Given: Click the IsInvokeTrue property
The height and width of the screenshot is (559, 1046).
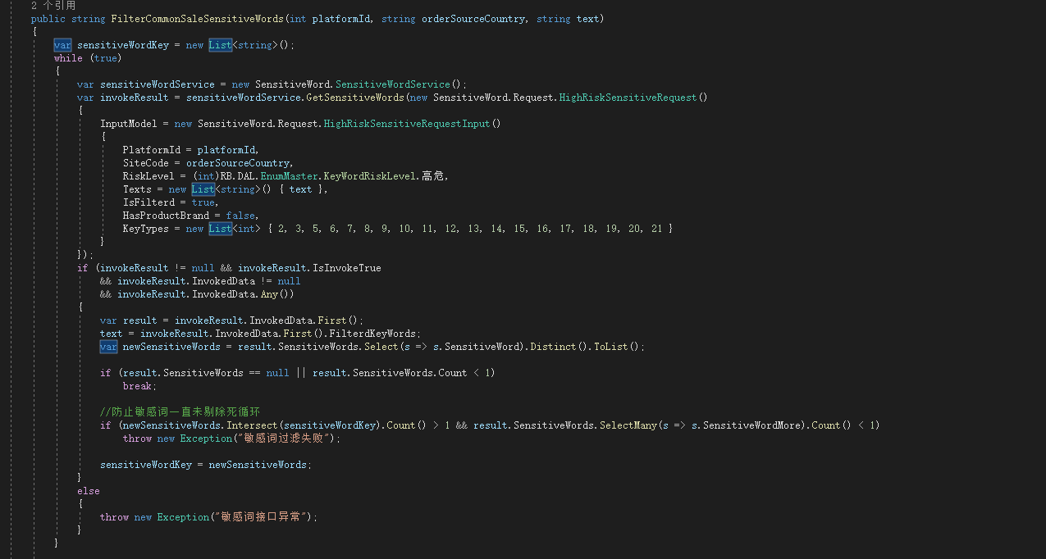Looking at the screenshot, I should click(346, 268).
